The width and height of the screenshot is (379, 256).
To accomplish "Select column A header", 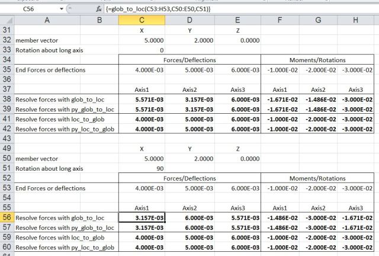I will (47, 21).
